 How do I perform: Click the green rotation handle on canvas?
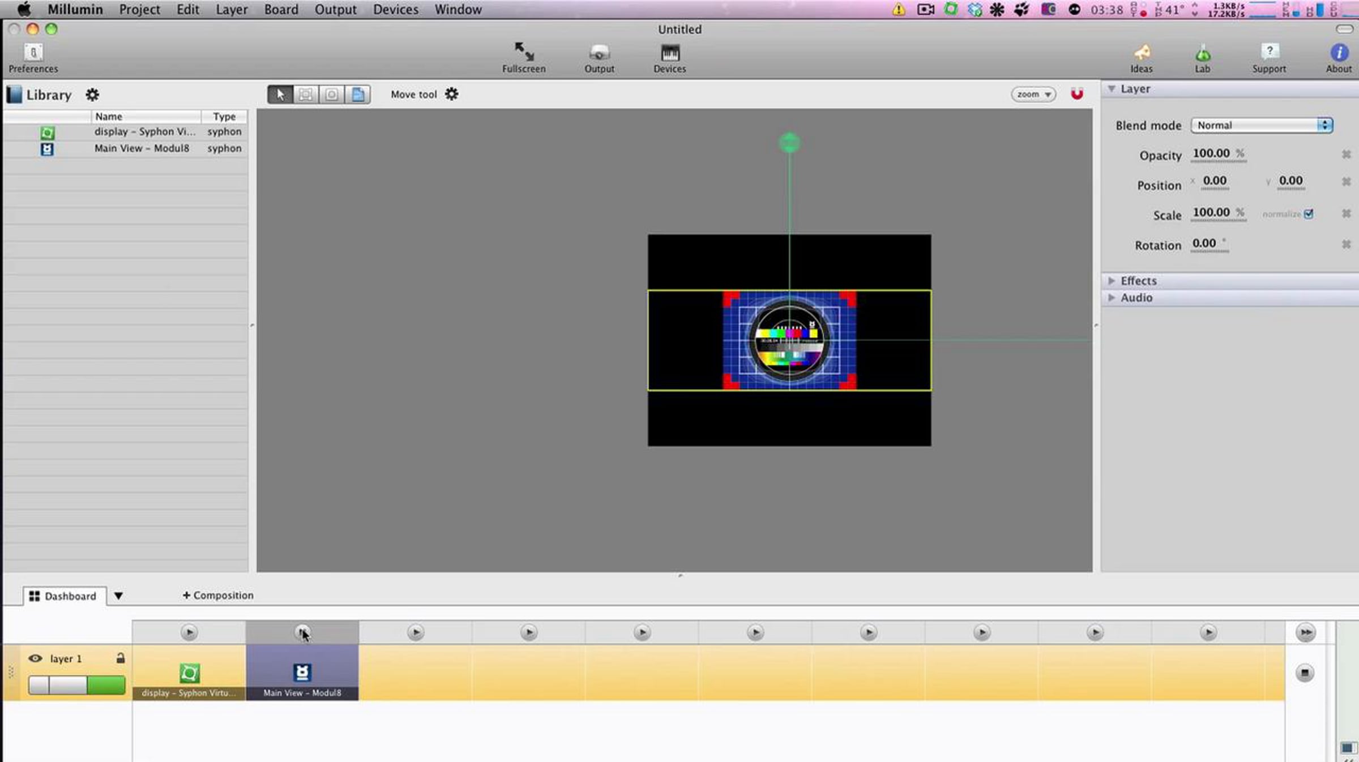pyautogui.click(x=789, y=143)
